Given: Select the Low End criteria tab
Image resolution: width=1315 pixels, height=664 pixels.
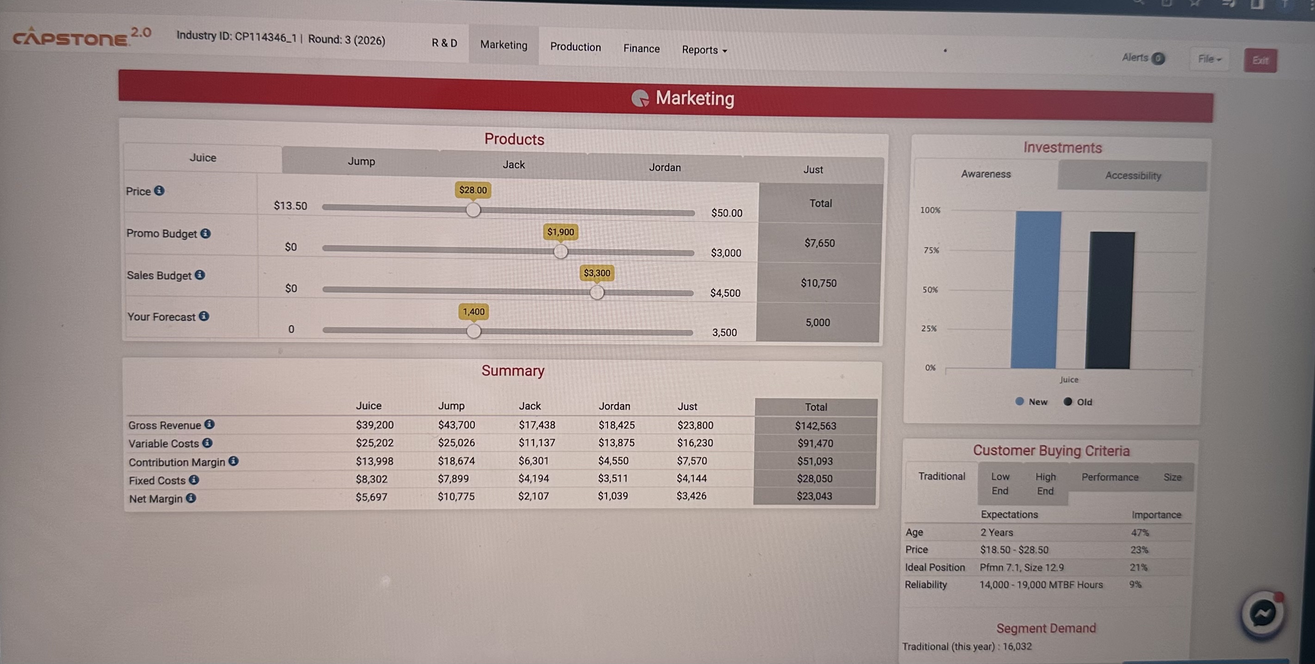Looking at the screenshot, I should coord(1000,483).
